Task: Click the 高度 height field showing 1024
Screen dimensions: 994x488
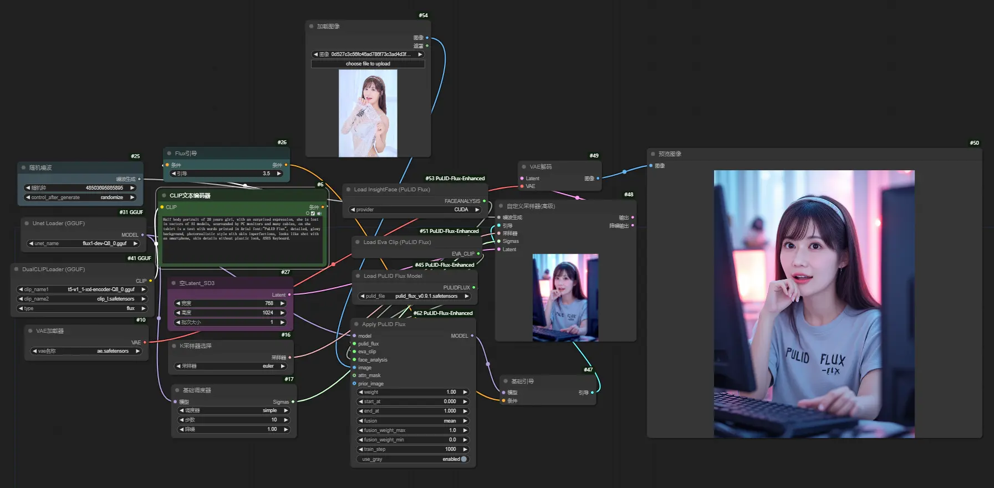Action: click(x=231, y=313)
